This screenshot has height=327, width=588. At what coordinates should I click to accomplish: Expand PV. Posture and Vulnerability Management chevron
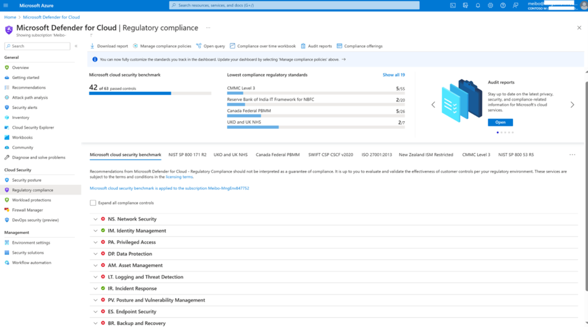[x=95, y=300]
